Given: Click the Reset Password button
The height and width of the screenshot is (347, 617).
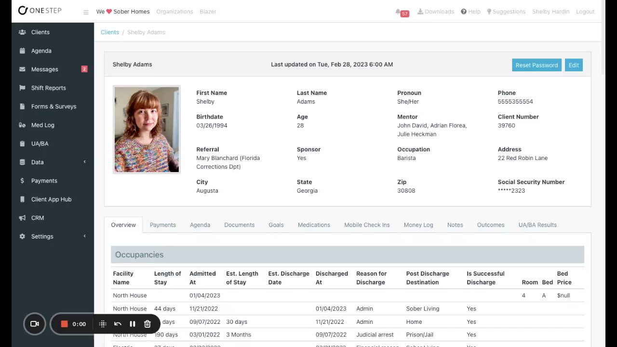Looking at the screenshot, I should coord(537,65).
